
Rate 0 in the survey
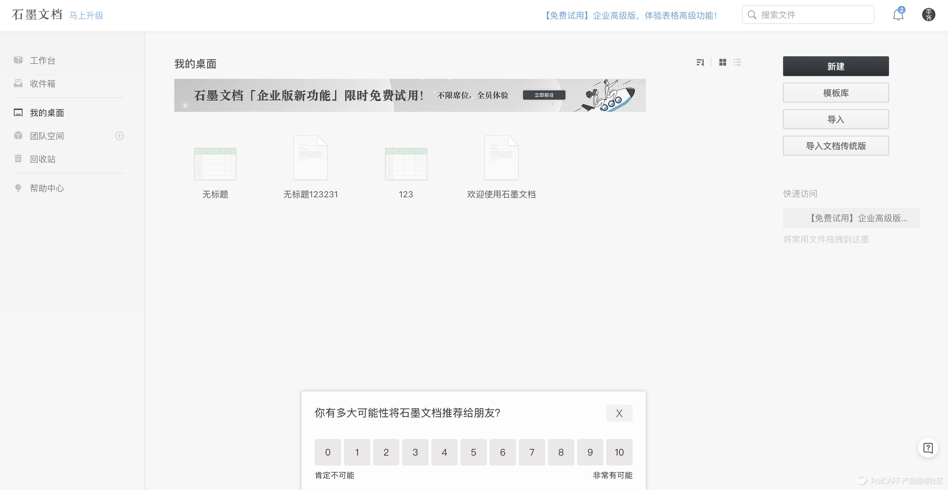pyautogui.click(x=328, y=452)
